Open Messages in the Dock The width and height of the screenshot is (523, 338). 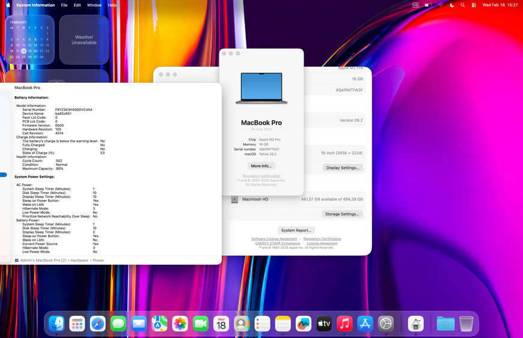[x=118, y=324]
